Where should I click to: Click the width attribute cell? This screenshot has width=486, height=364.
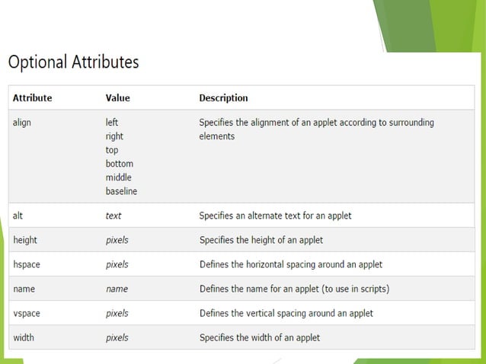[x=24, y=337]
